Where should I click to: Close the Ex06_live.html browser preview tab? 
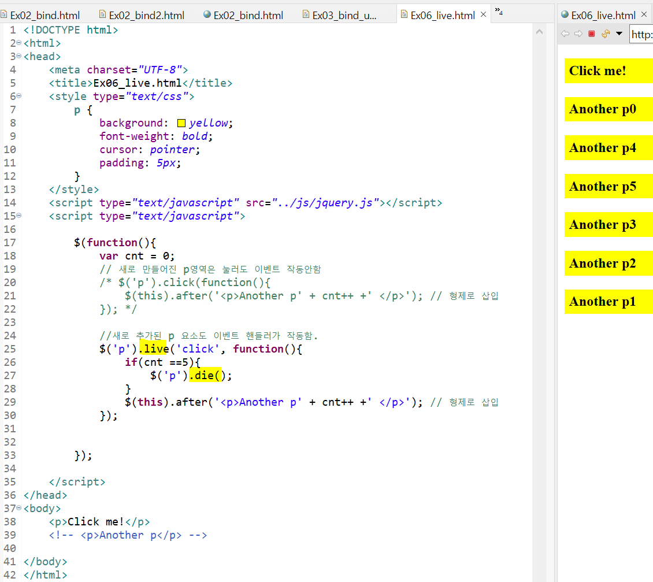pos(644,14)
